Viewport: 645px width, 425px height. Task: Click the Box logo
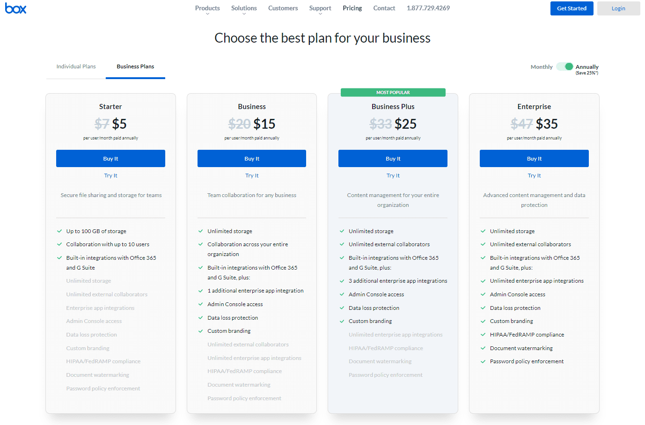(x=15, y=8)
